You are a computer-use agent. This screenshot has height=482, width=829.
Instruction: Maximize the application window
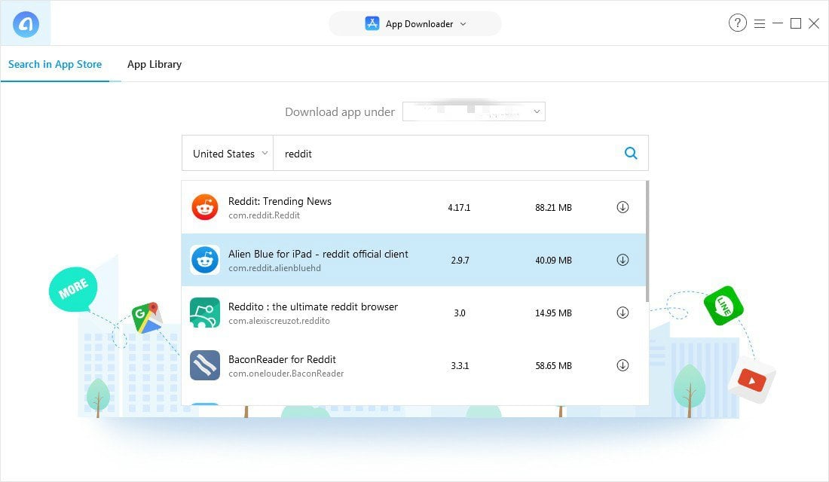click(x=795, y=23)
